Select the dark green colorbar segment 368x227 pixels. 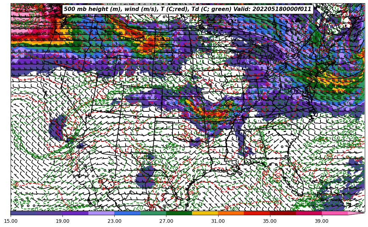[x=179, y=213]
